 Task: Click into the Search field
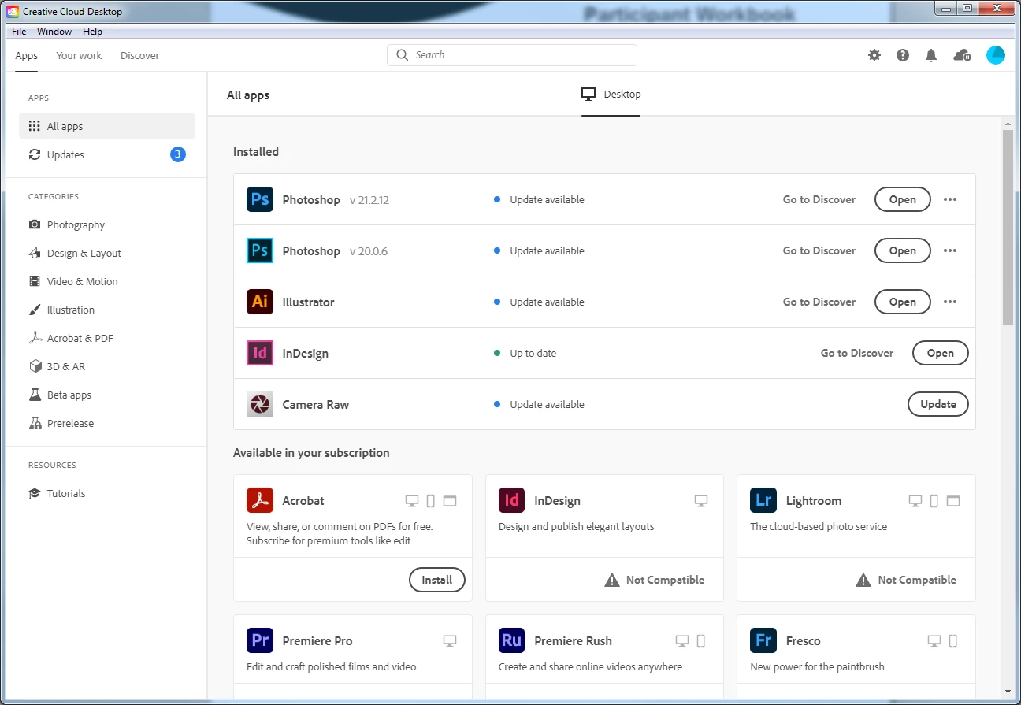(x=511, y=55)
